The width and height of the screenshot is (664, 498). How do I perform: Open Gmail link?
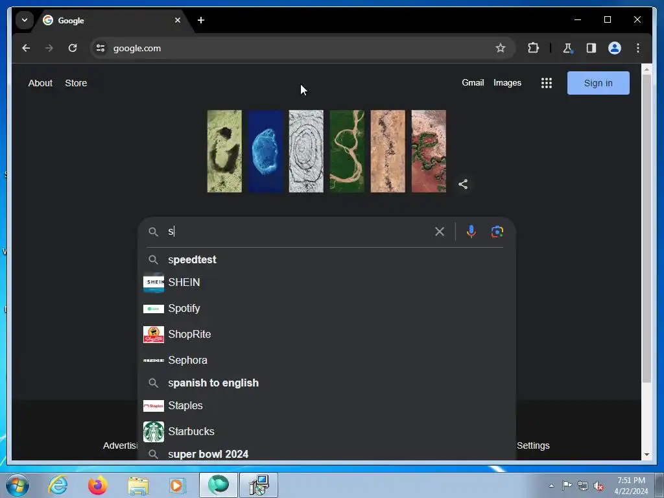click(x=473, y=82)
